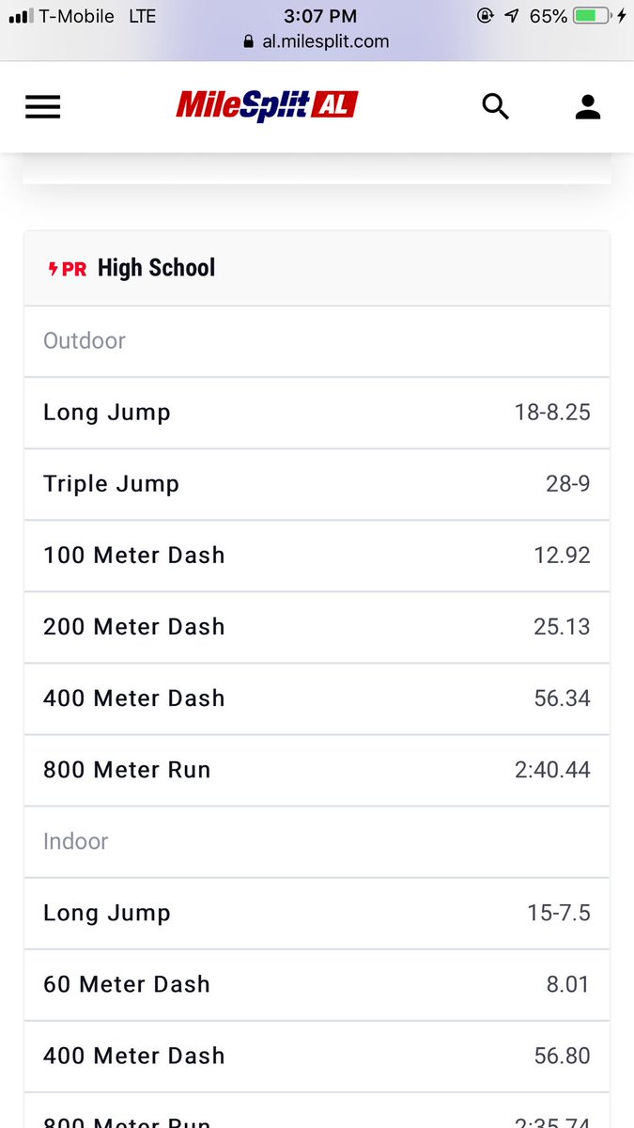Open the 800 Meter Run 2:40.44 row
Screen dimensions: 634x1128
click(x=317, y=770)
